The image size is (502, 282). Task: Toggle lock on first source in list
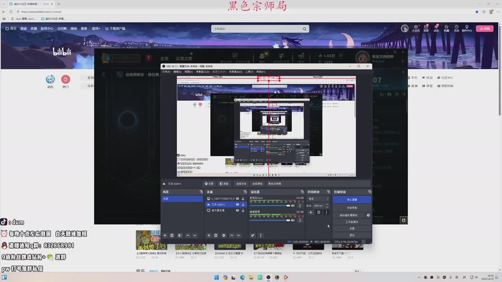point(243,199)
